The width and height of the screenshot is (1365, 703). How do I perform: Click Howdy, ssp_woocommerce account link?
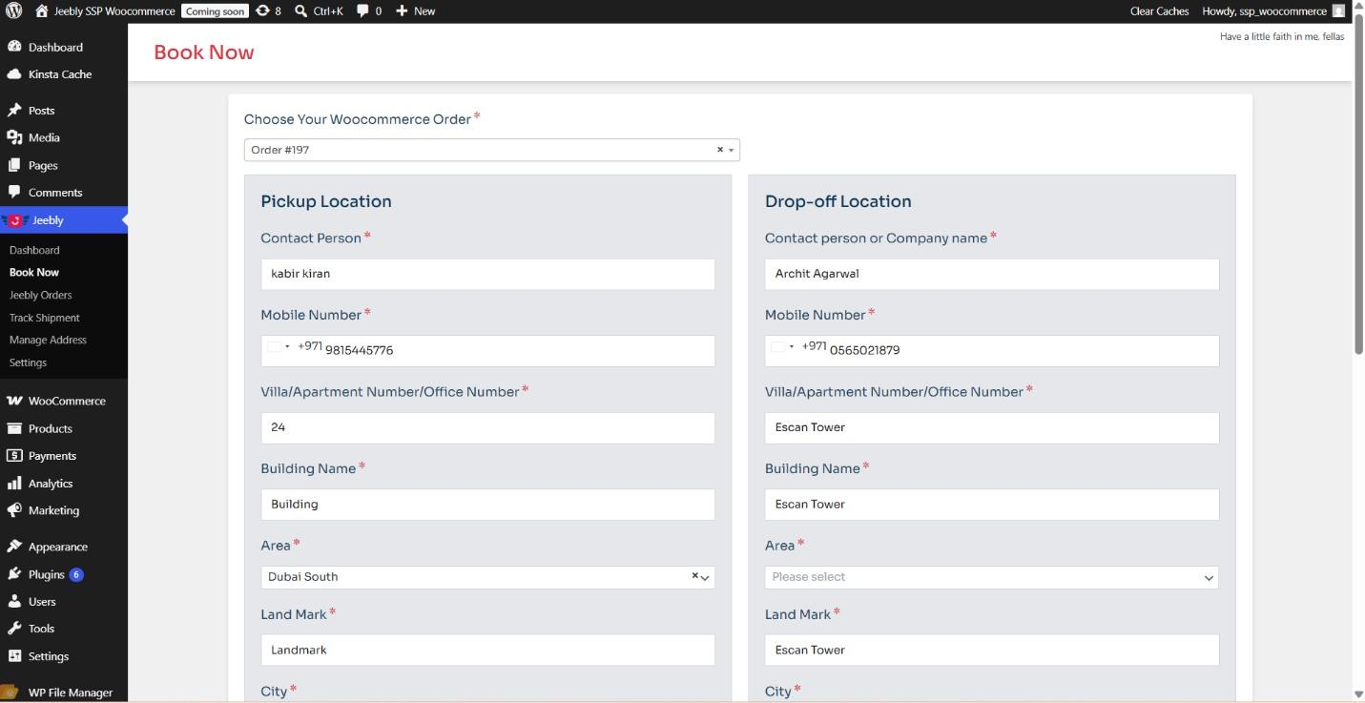pos(1264,11)
